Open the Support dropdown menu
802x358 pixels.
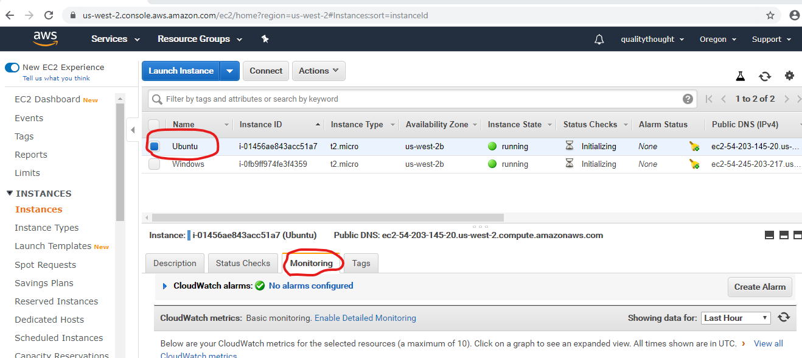[772, 39]
